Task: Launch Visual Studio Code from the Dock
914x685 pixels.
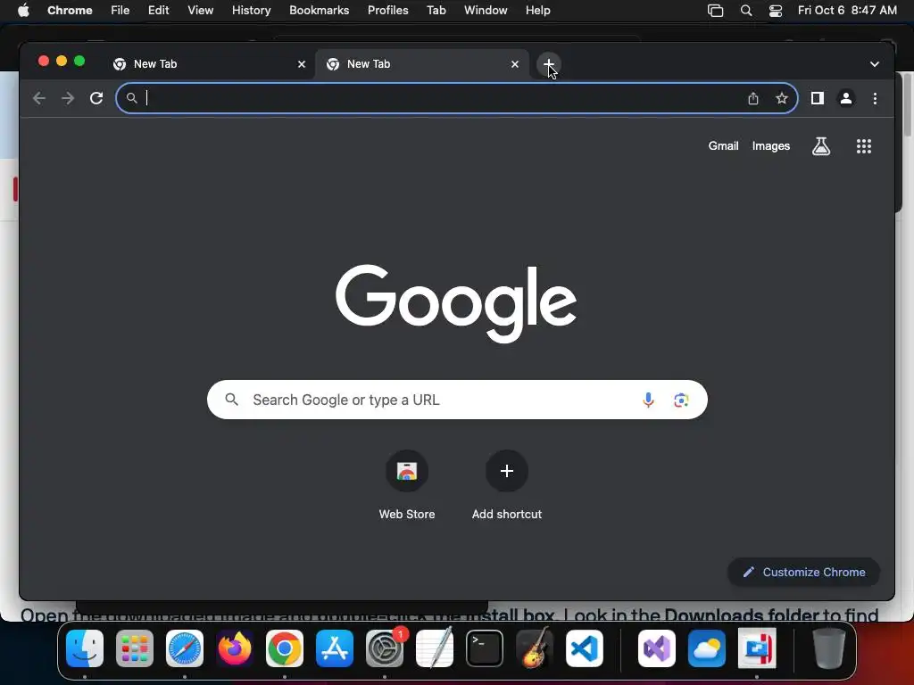Action: 584,648
